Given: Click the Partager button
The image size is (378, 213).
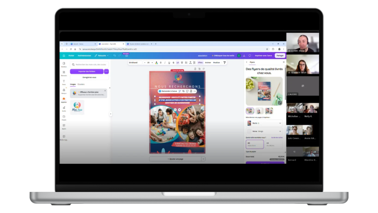Looking at the screenshot, I should pos(280,55).
